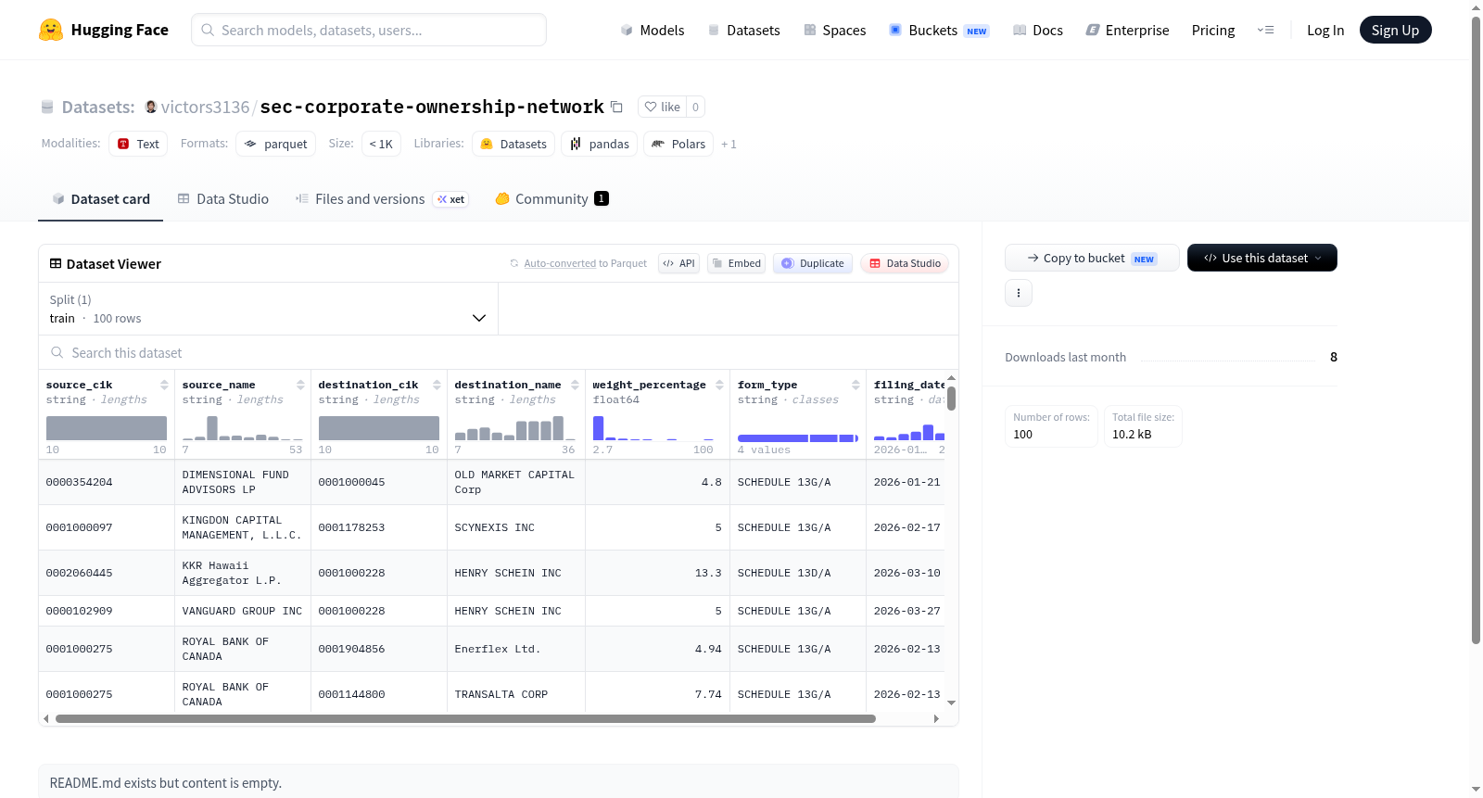
Task: Open the Pricing page link
Action: tap(1213, 31)
